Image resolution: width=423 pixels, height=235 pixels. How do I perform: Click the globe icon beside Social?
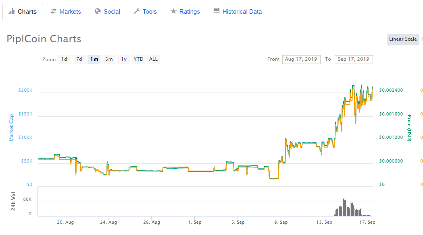coord(98,11)
